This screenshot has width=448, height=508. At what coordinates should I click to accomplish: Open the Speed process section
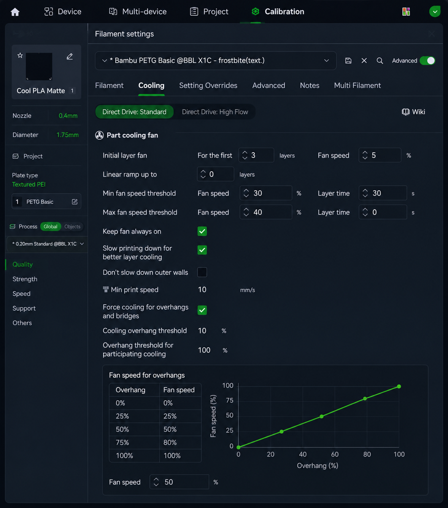(21, 294)
